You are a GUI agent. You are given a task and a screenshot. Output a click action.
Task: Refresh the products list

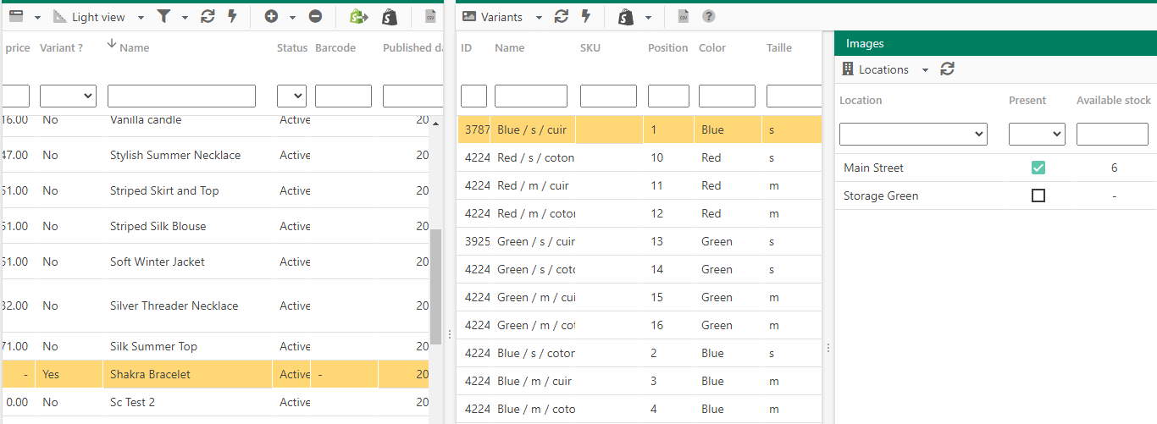[x=208, y=17]
